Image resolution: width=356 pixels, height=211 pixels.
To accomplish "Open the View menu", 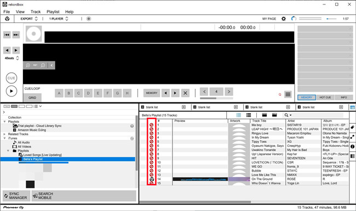I will tap(20, 12).
